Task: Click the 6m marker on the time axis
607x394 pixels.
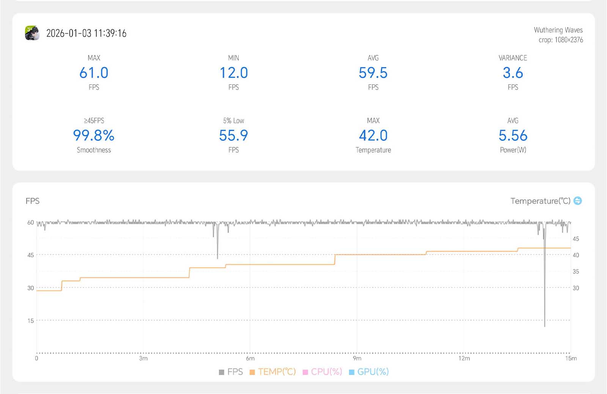Action: click(250, 358)
